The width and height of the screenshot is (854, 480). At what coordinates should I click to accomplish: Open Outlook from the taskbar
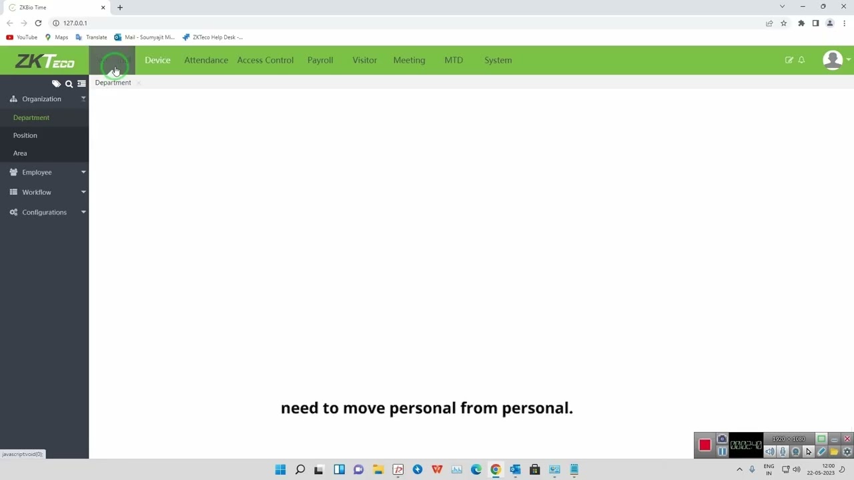tap(515, 469)
